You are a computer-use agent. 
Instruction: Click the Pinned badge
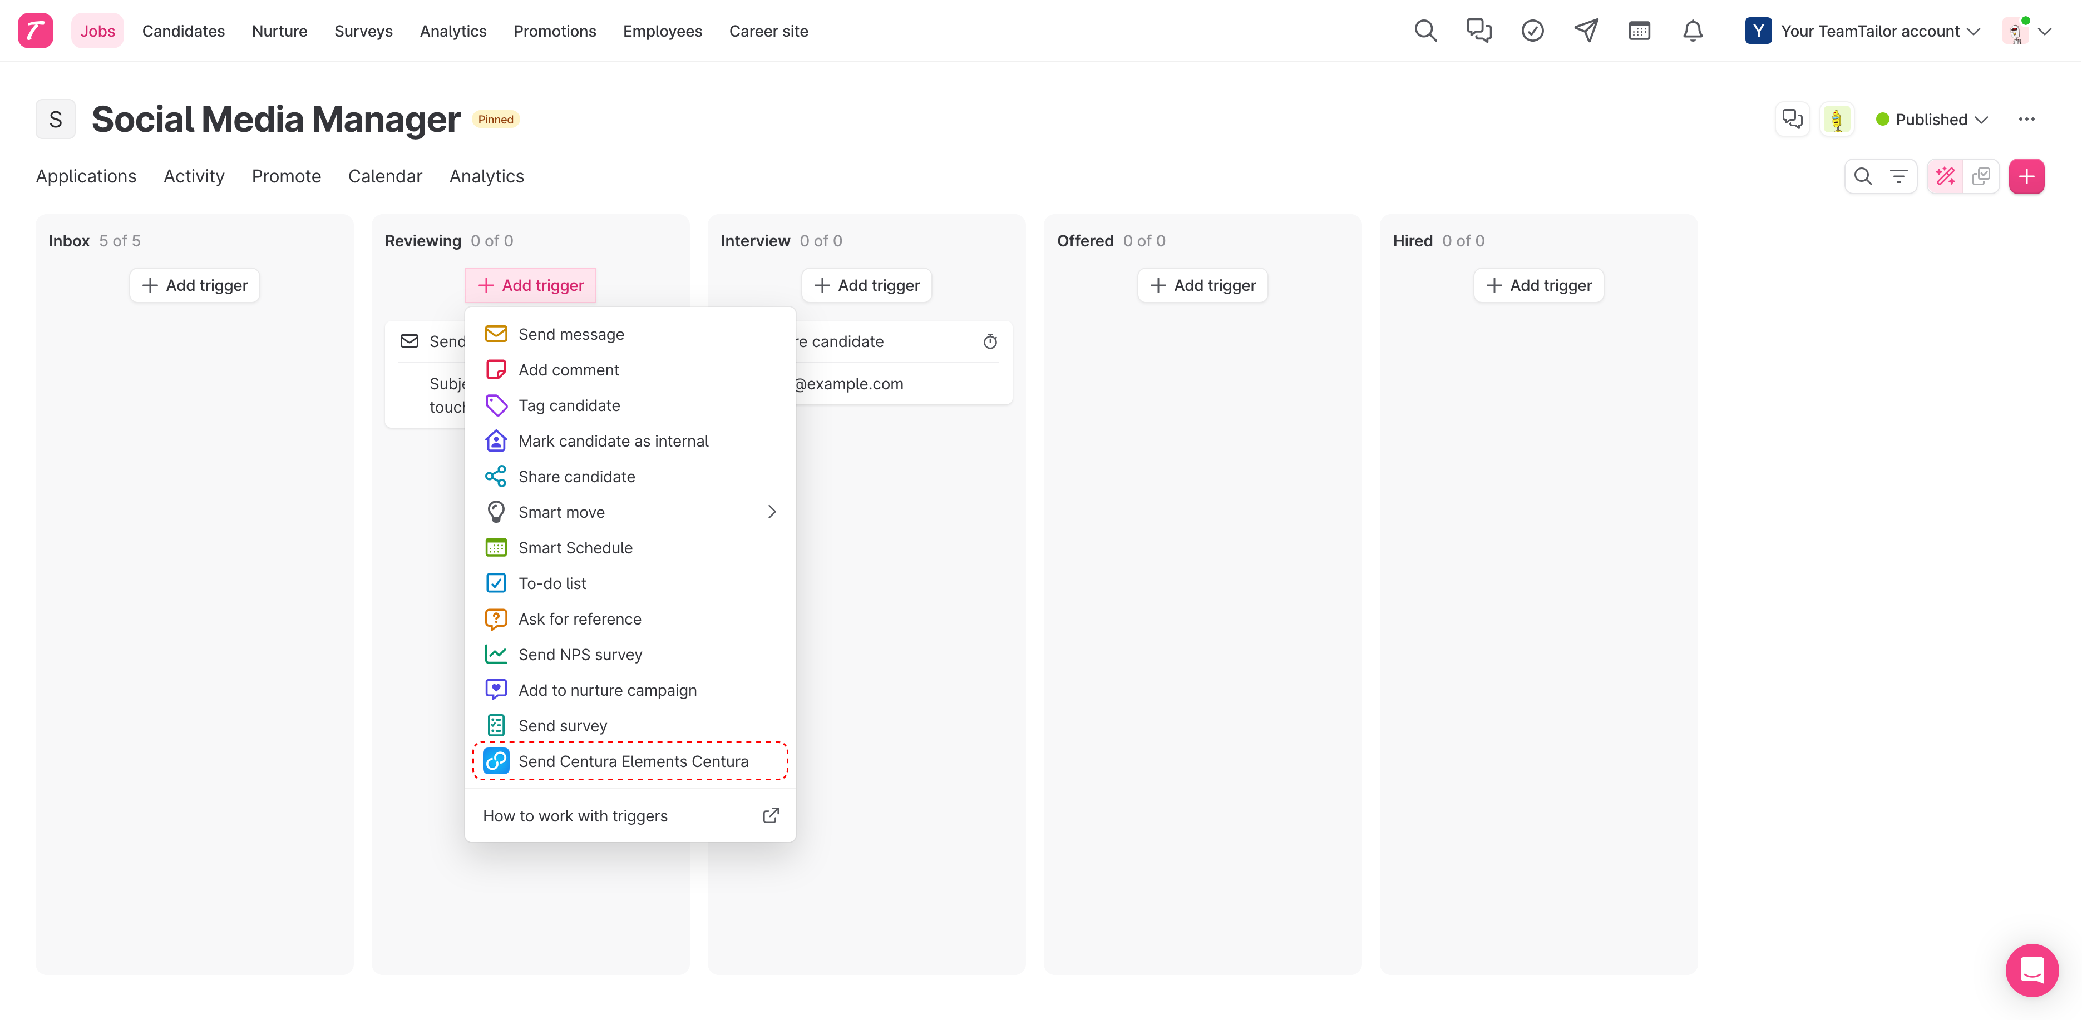(x=495, y=120)
